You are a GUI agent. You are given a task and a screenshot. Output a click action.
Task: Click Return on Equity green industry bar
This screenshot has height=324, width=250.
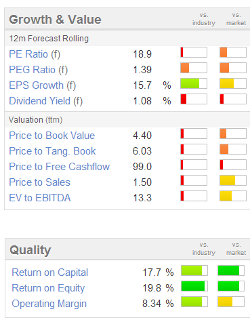click(x=194, y=286)
